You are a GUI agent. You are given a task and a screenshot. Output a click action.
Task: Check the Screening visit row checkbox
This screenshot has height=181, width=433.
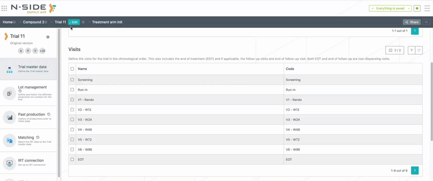point(72,80)
